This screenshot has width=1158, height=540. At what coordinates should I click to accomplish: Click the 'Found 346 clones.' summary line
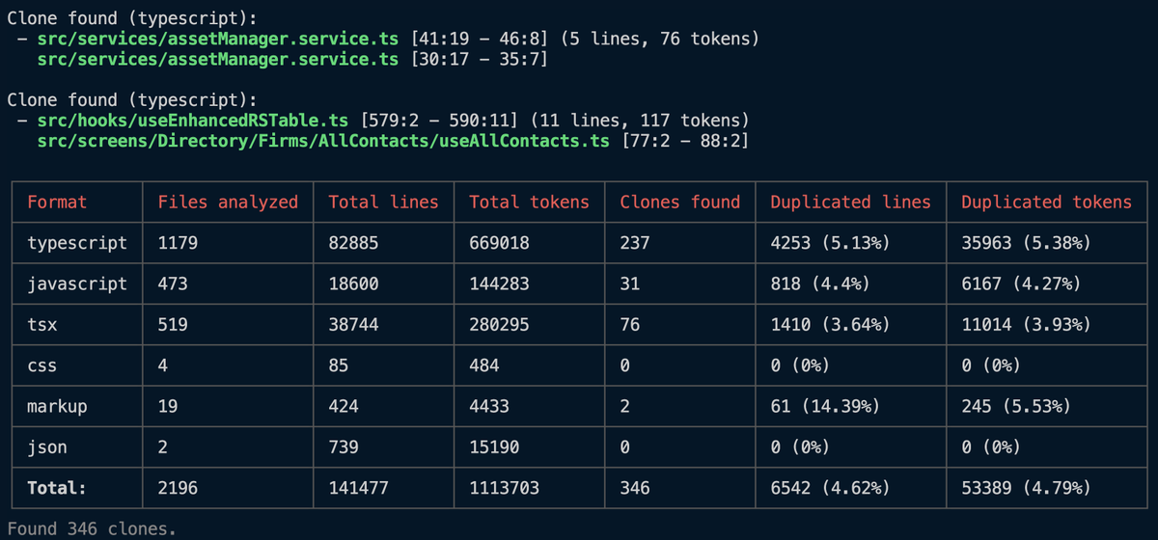(92, 528)
